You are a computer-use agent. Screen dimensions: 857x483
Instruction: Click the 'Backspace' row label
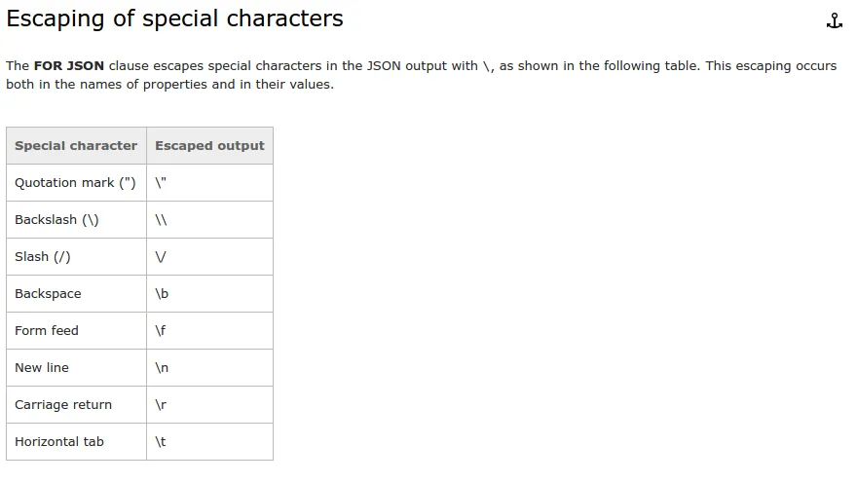click(48, 294)
